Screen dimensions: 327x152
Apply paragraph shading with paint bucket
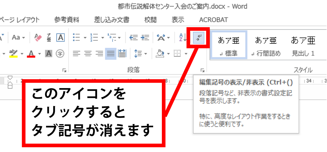pyautogui.click(x=160, y=53)
